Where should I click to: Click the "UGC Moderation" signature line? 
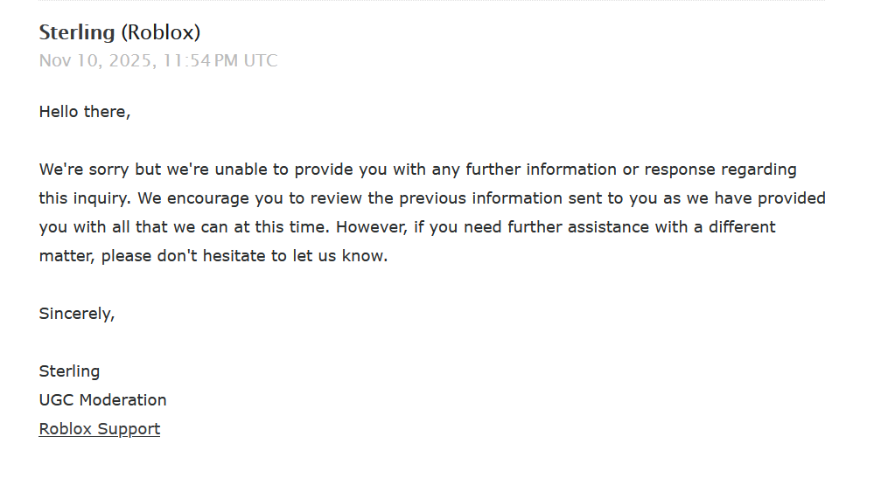coord(102,400)
